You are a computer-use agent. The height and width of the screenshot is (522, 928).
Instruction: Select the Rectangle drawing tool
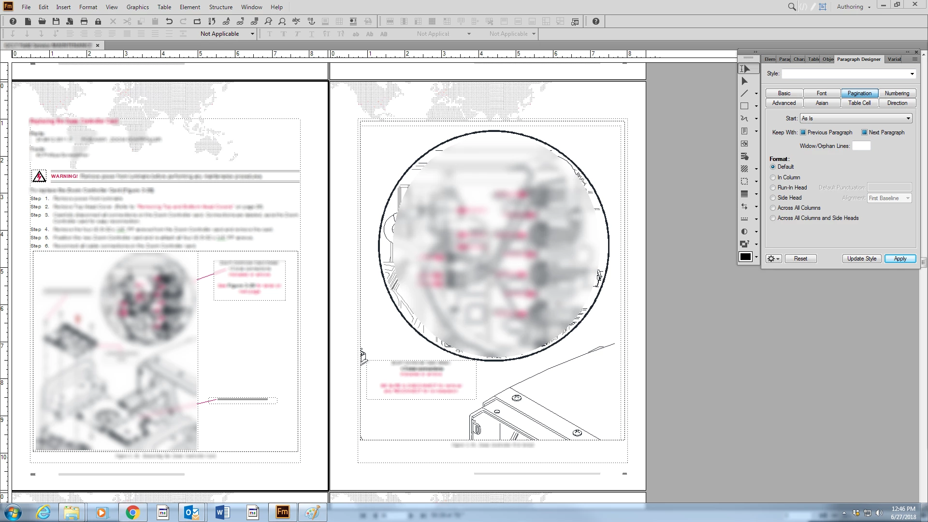[744, 106]
